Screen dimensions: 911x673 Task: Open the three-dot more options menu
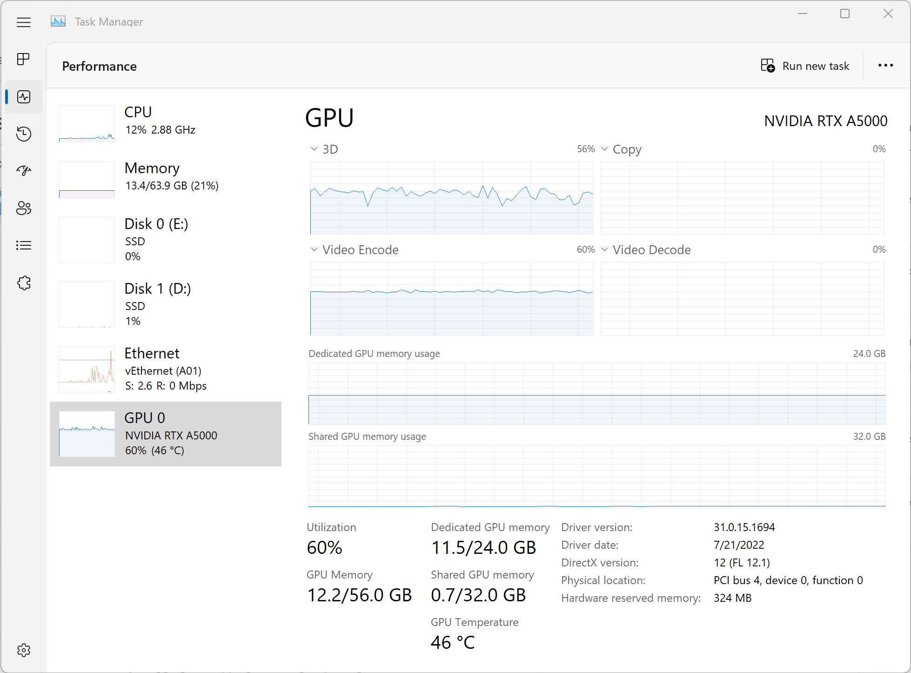885,66
